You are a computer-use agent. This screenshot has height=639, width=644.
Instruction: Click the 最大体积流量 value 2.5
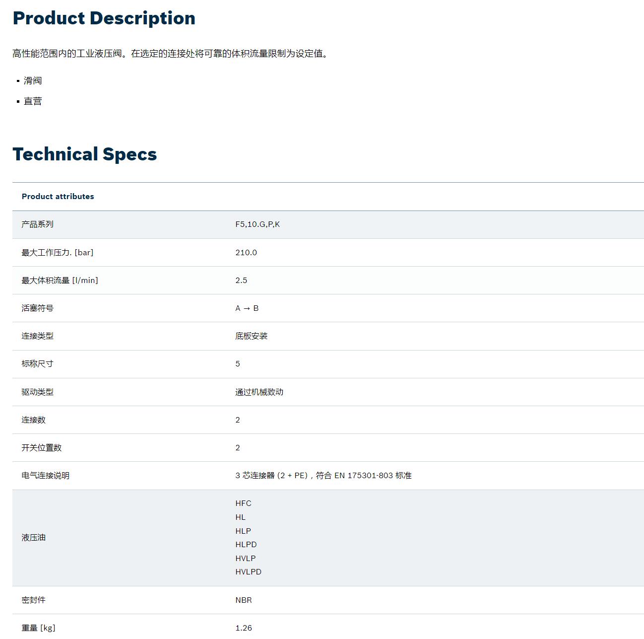[241, 281]
